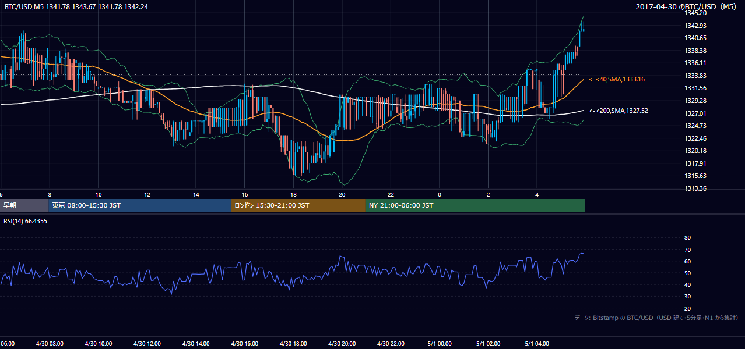Click hour label 18 under price chart

tap(294, 195)
